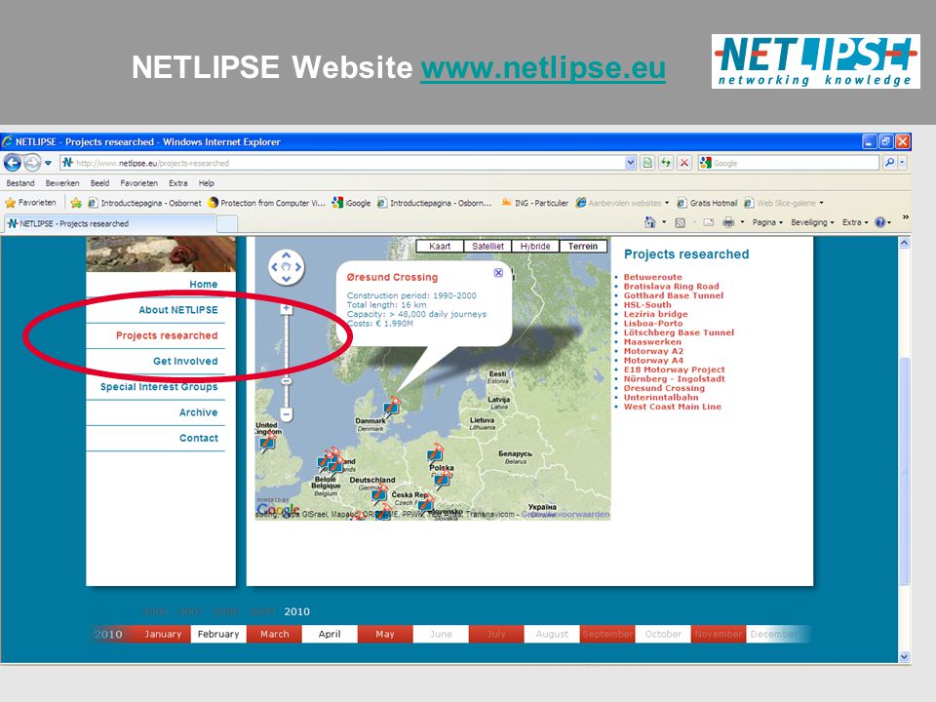Expand Web Slice-galerie dropdown
Viewport: 936px width, 702px height.
tap(821, 203)
